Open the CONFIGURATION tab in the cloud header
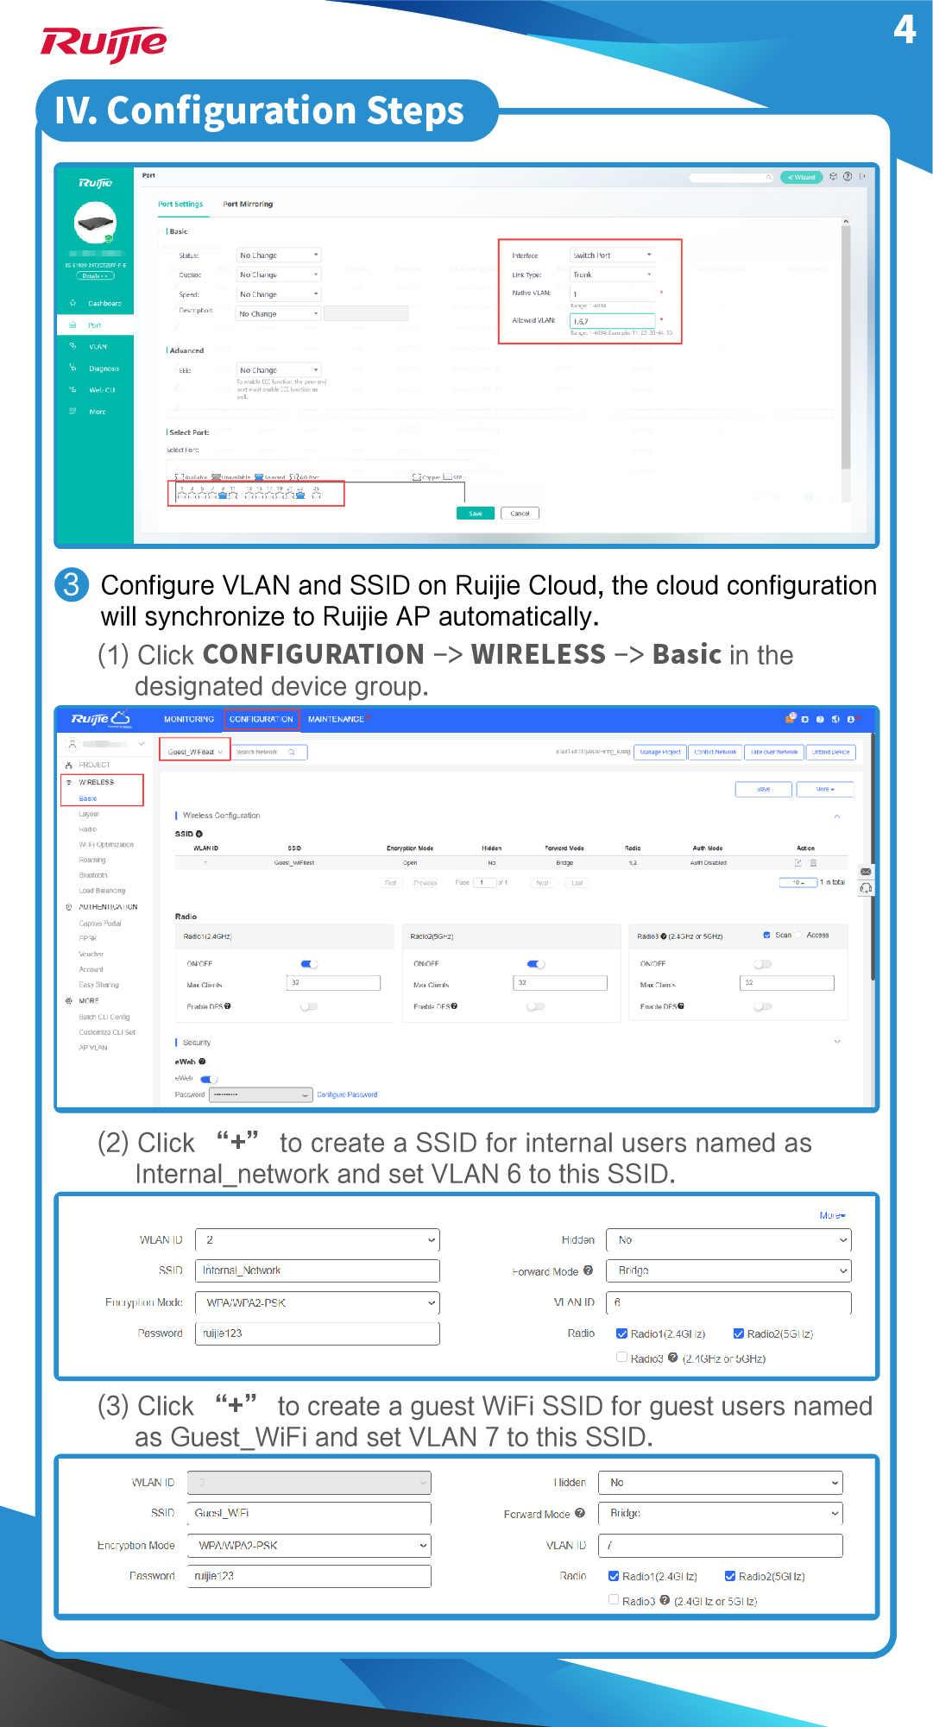 262,719
